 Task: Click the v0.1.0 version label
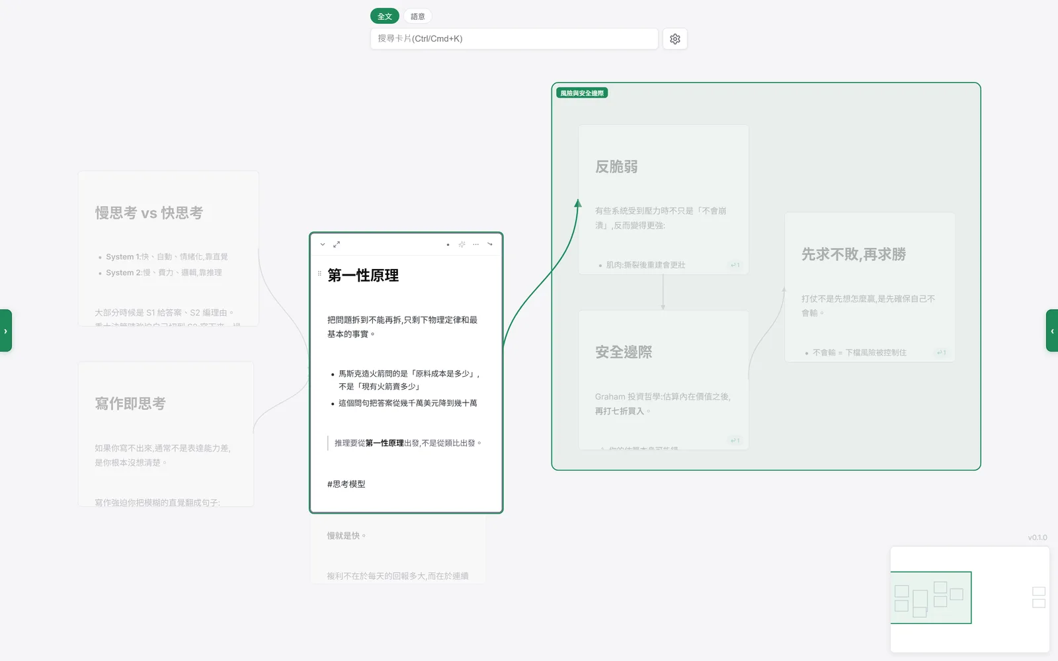pyautogui.click(x=1038, y=538)
